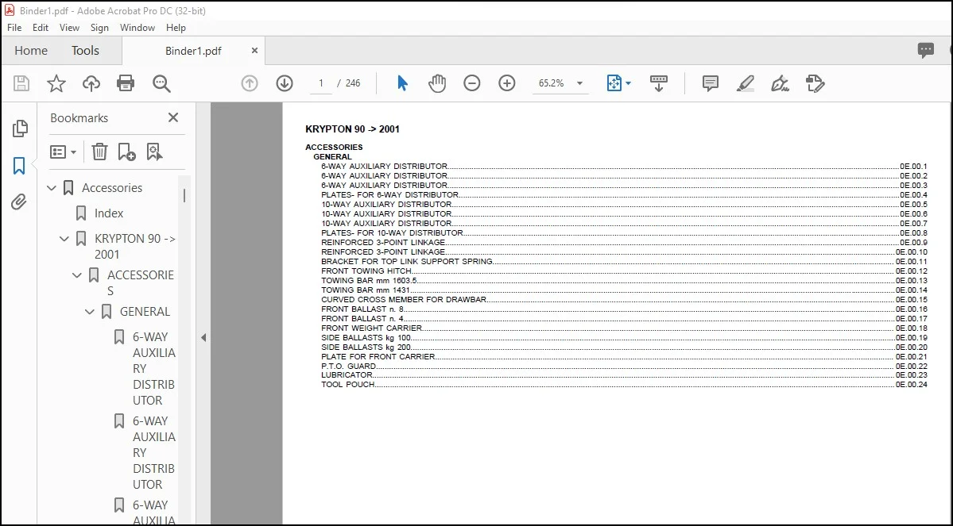953x526 pixels.
Task: Click P.T.O. GUARD entry
Action: 624,367
